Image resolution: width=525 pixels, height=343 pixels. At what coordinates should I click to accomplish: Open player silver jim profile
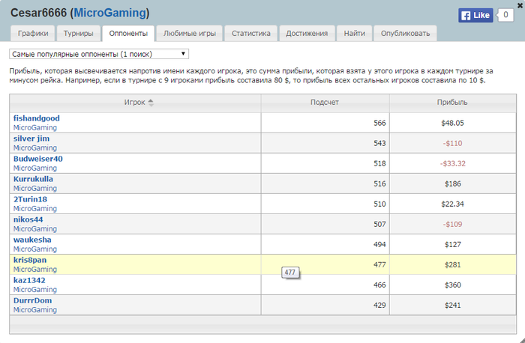pos(31,139)
